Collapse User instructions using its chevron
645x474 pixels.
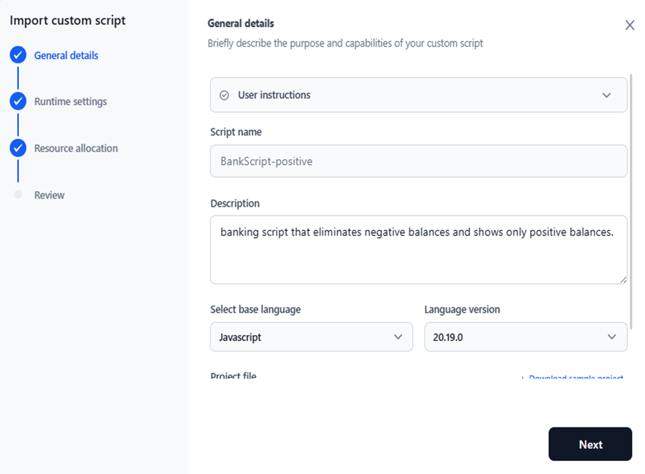607,95
